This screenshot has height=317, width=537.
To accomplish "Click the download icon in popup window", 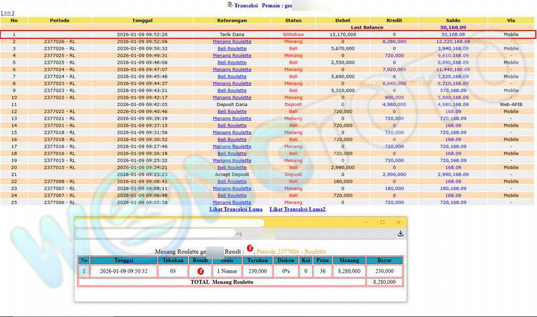I will 400,234.
